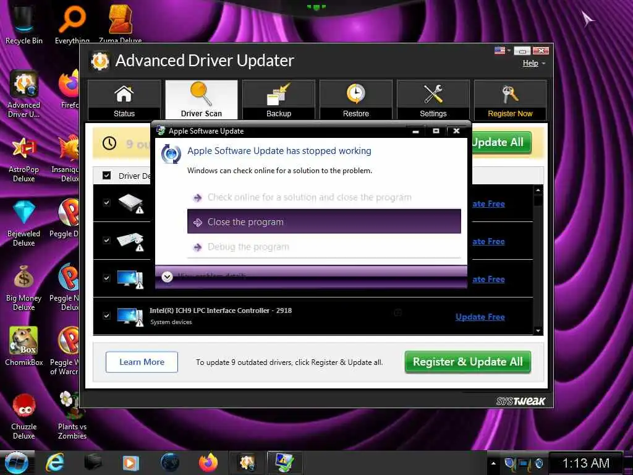Click the Intel ICH9 monitor device icon

[x=130, y=317]
